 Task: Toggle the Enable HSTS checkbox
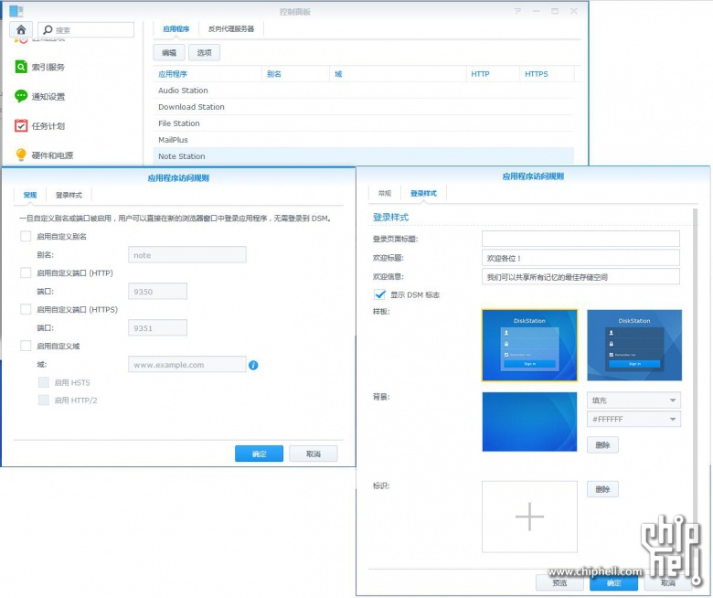tap(44, 382)
